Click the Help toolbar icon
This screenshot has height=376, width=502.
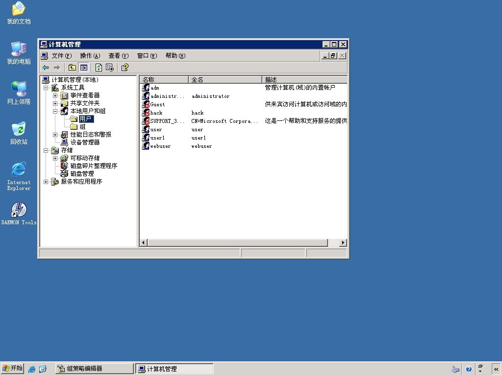tap(125, 68)
